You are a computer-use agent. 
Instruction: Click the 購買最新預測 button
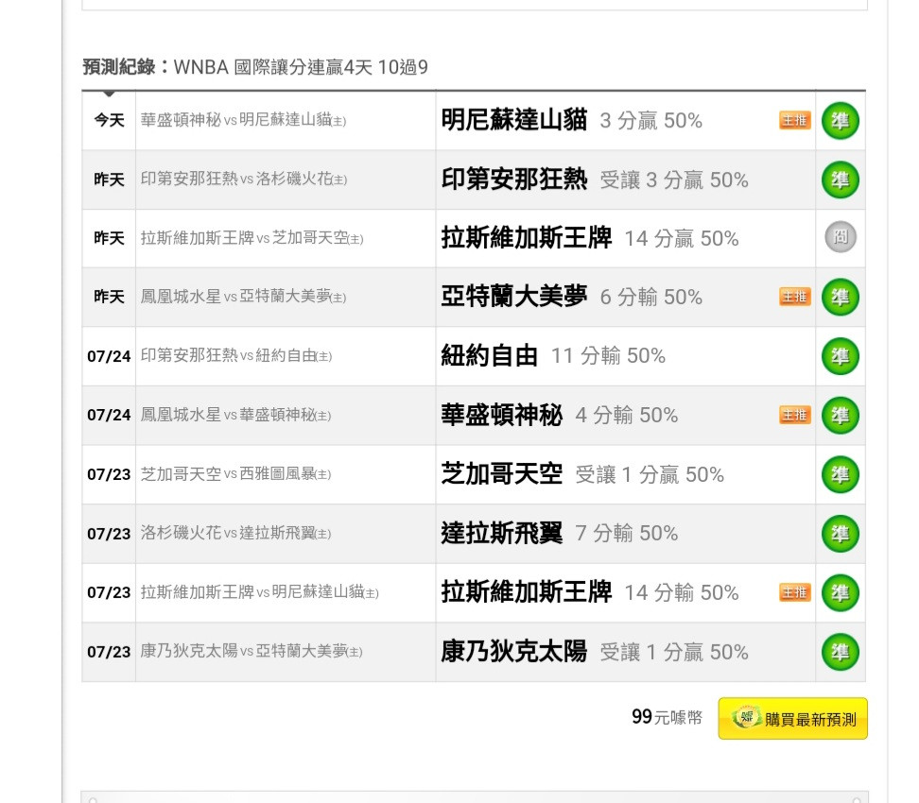coord(792,718)
